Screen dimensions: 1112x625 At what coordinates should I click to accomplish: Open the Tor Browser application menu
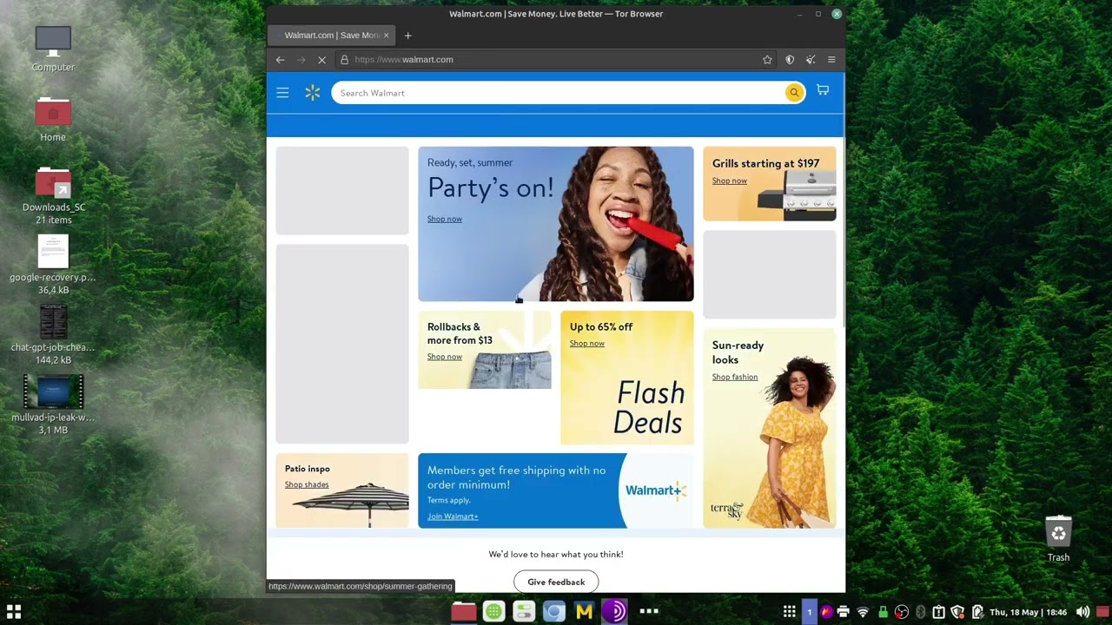click(831, 60)
